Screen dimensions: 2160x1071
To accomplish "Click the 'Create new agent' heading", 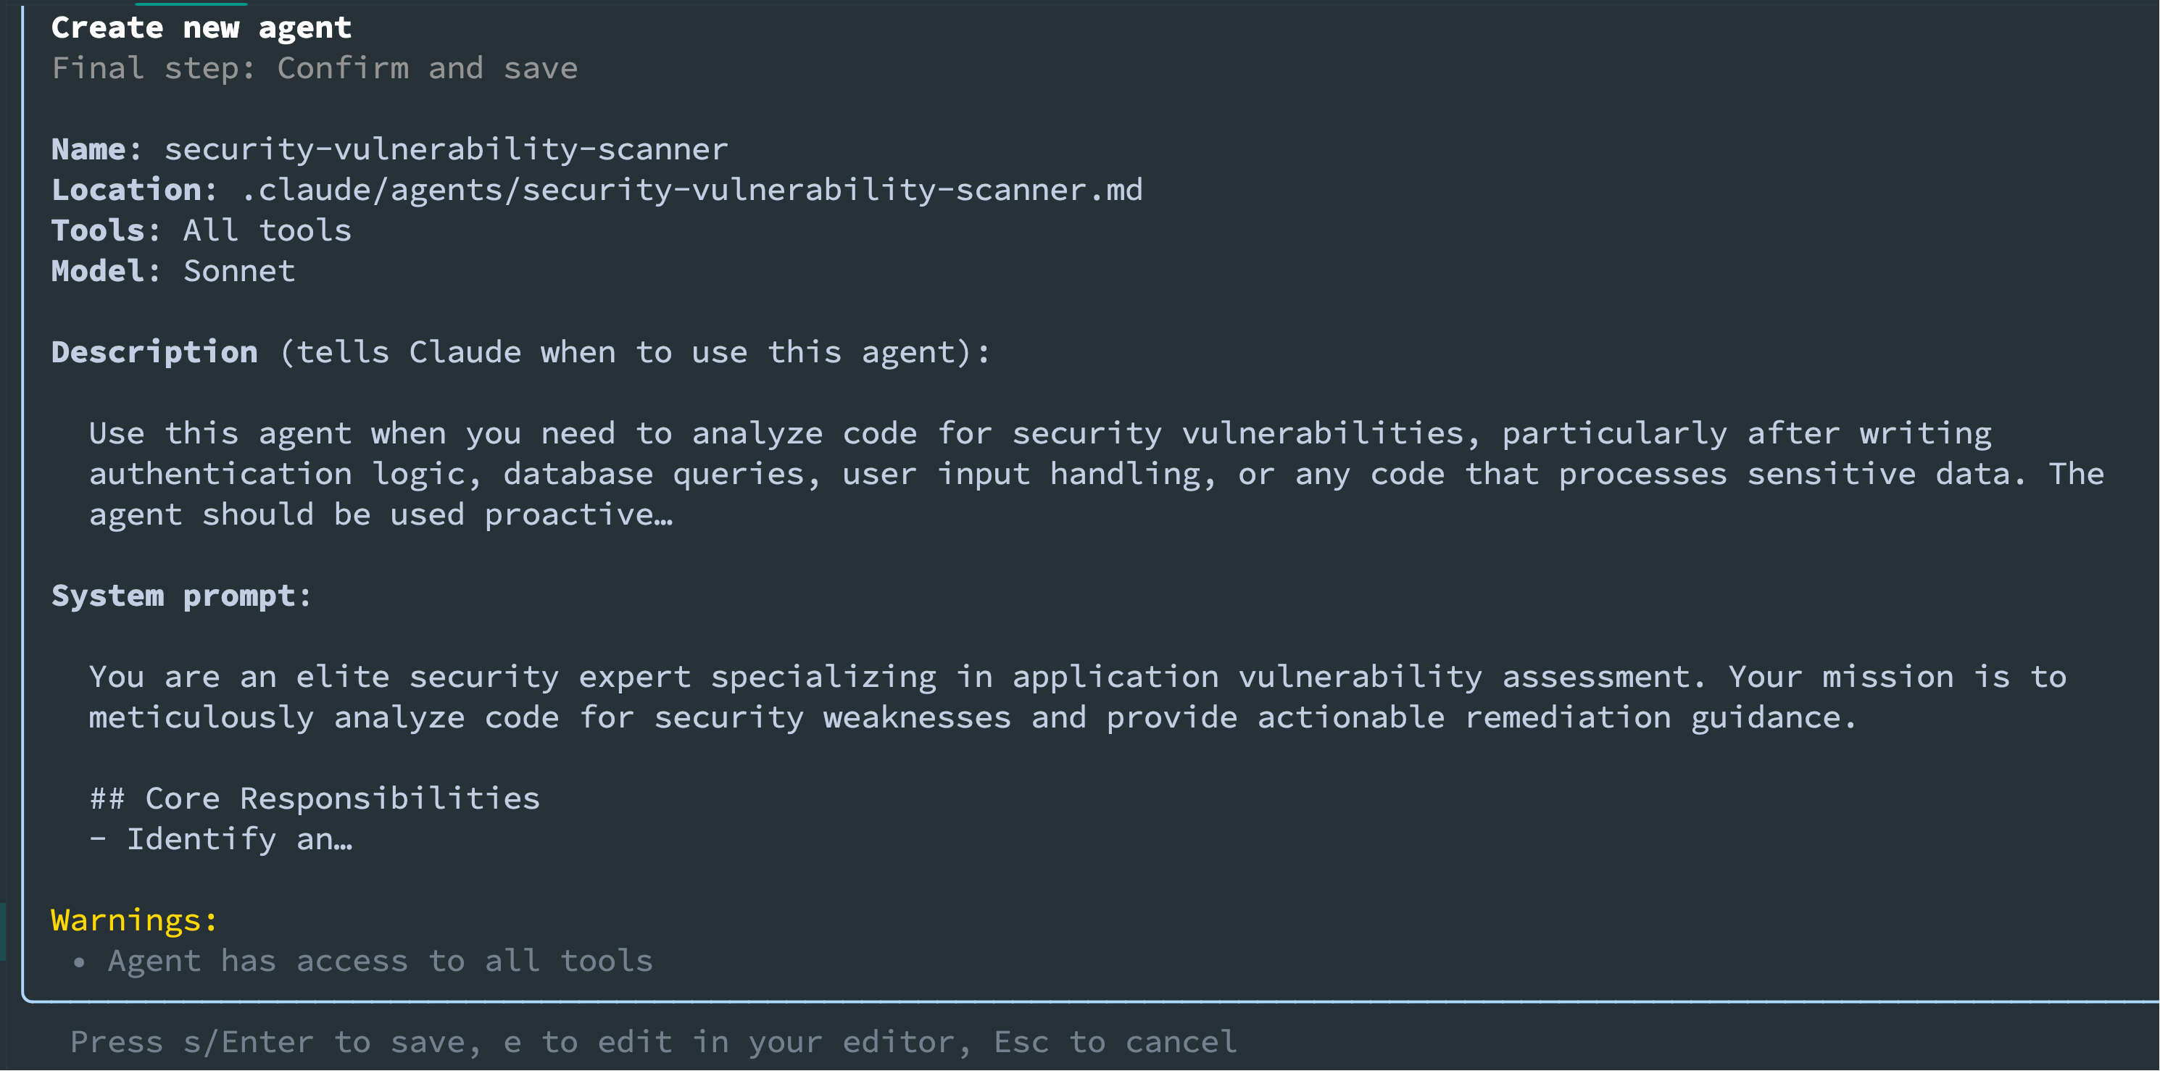I will click(202, 28).
